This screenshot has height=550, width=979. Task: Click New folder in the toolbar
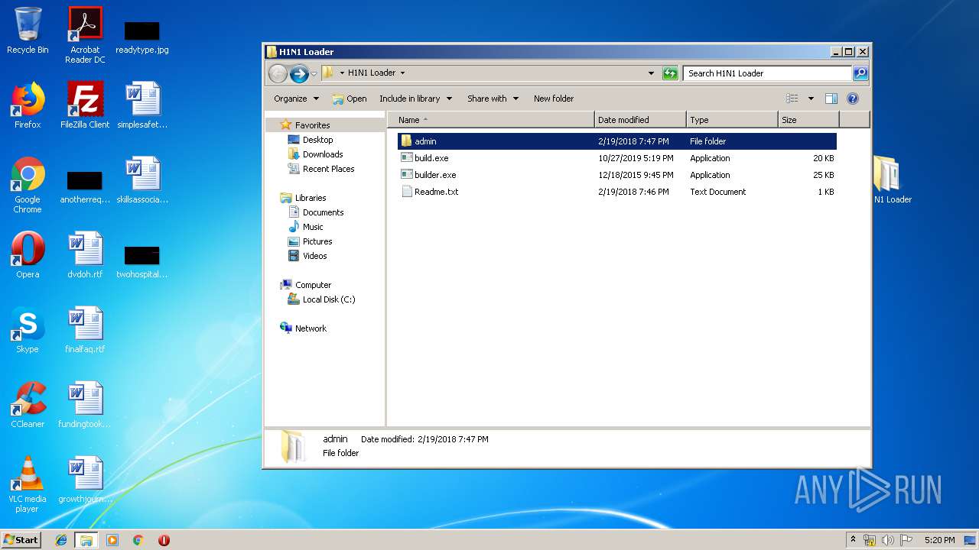pyautogui.click(x=554, y=99)
